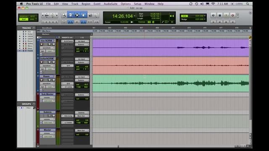This screenshot has width=269, height=151.
Task: Click the Online sync button in transport
Action: 213,16
